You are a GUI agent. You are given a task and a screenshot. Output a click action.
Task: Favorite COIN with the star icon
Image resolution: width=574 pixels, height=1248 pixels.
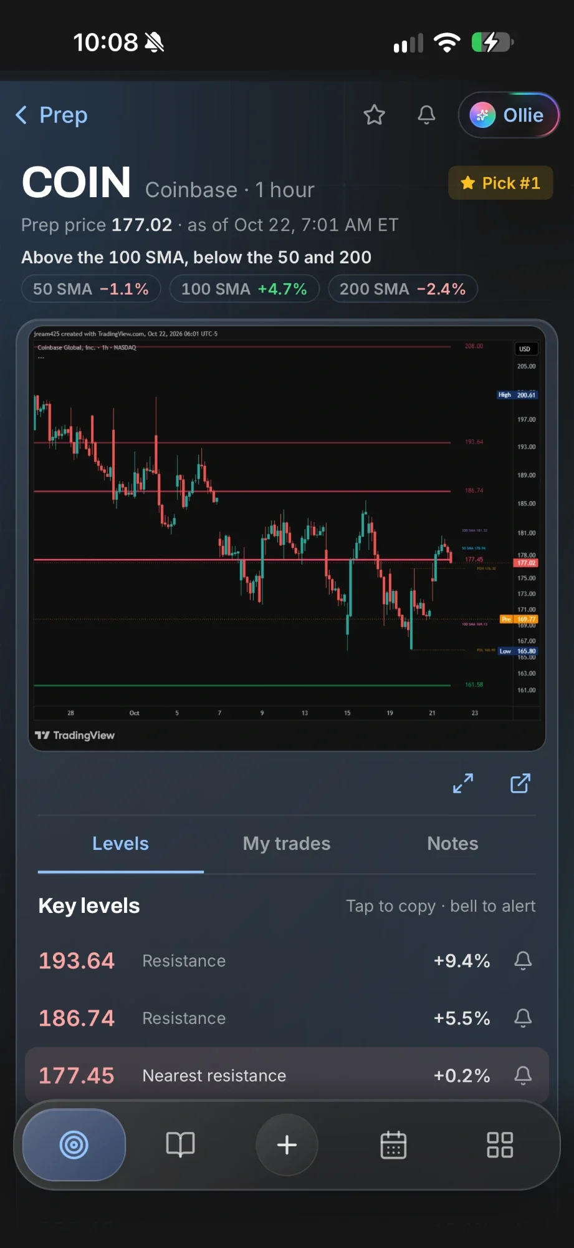coord(374,115)
